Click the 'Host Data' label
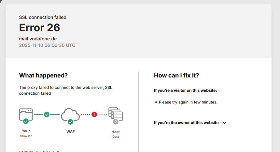The height and width of the screenshot is (152, 280). [116, 134]
